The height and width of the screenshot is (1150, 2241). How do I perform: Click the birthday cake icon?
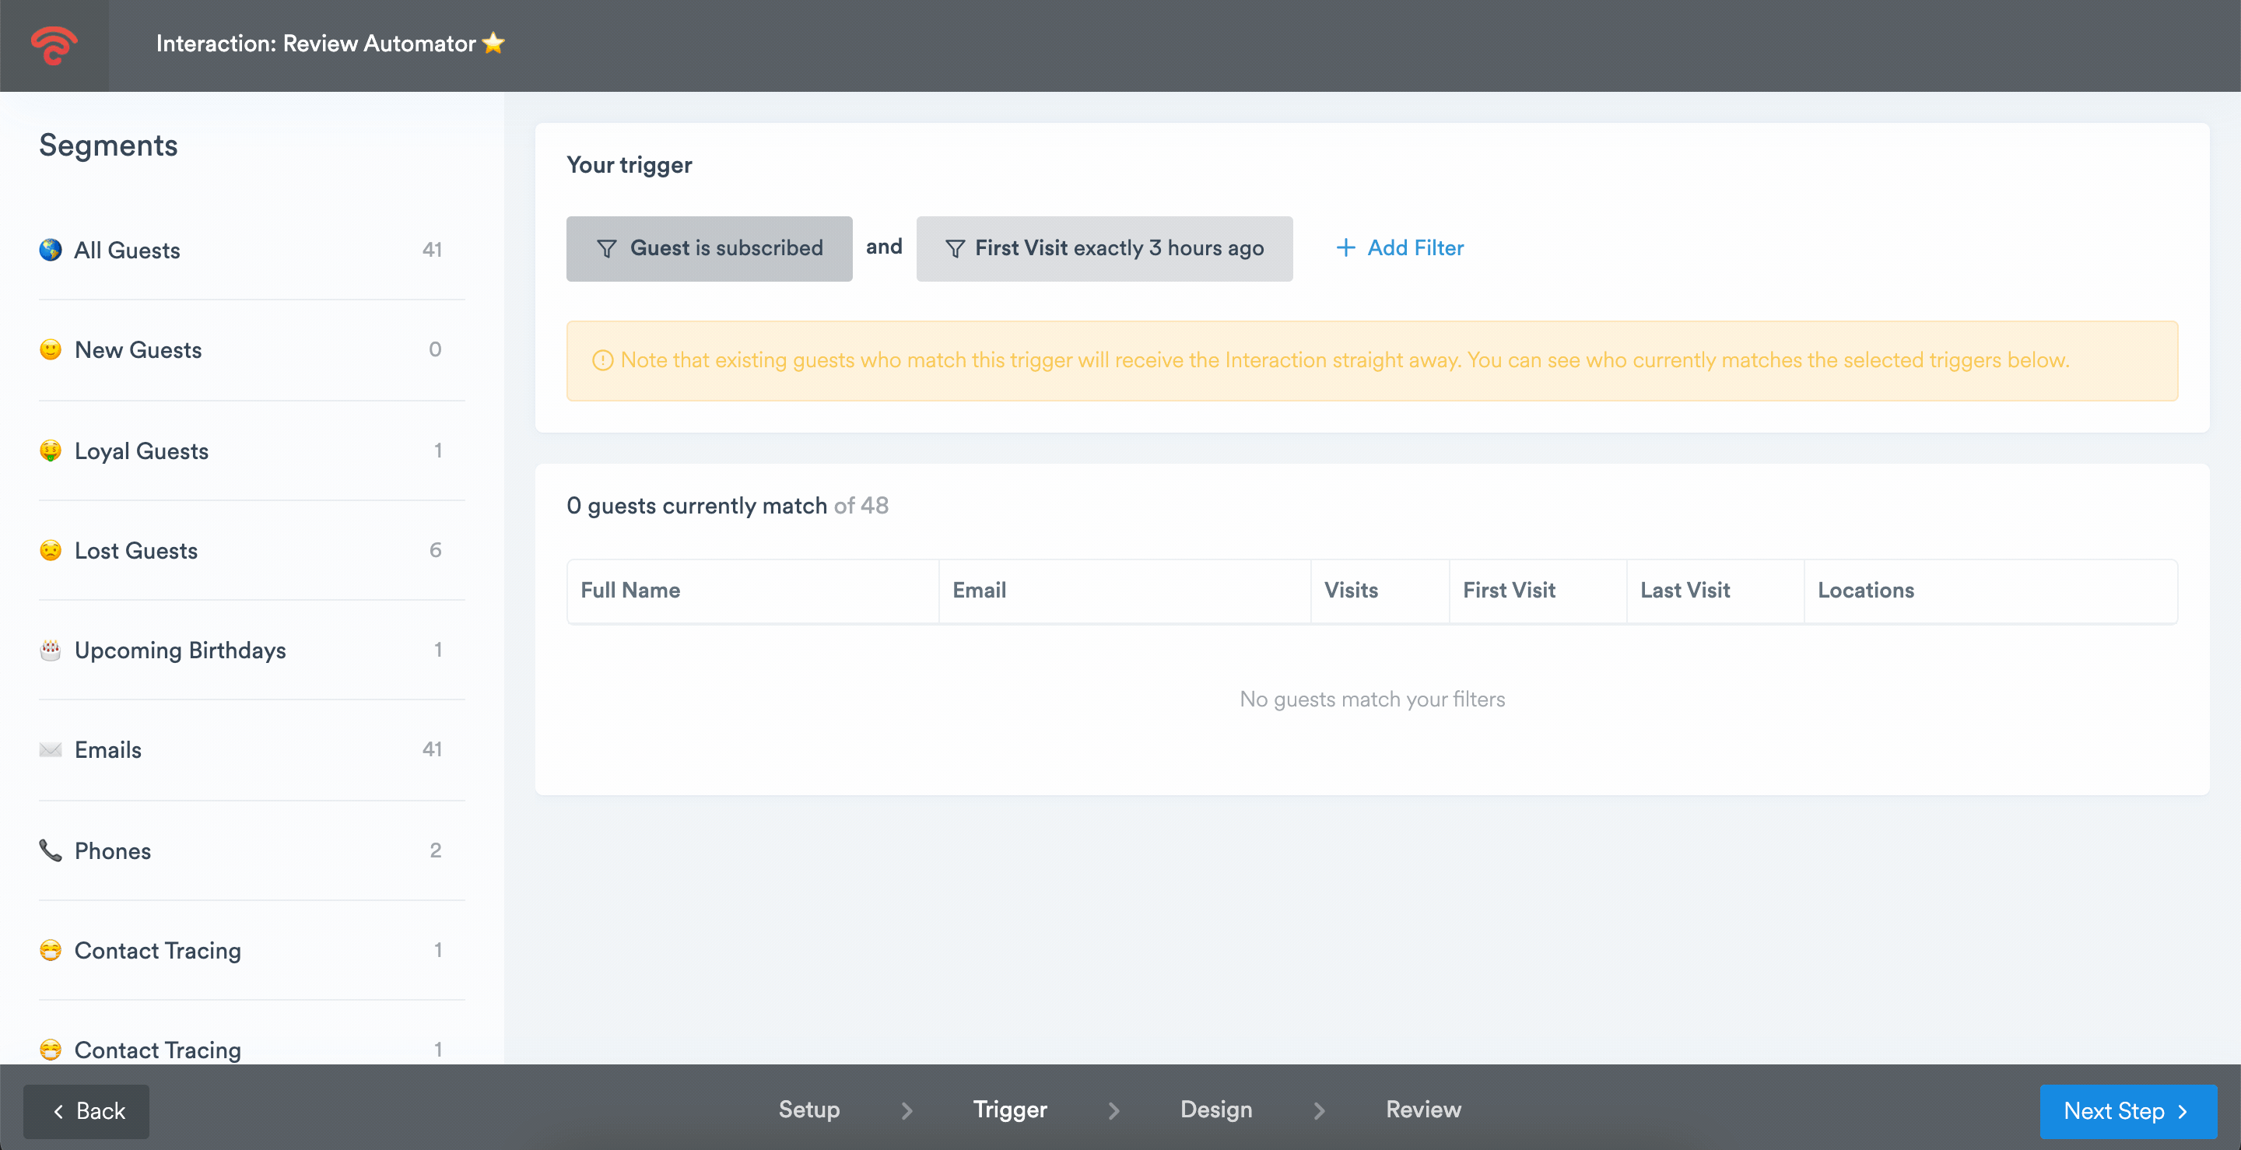51,650
